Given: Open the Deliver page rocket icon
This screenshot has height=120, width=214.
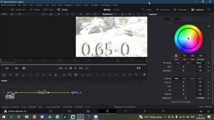Looking at the screenshot, I should pos(163,111).
